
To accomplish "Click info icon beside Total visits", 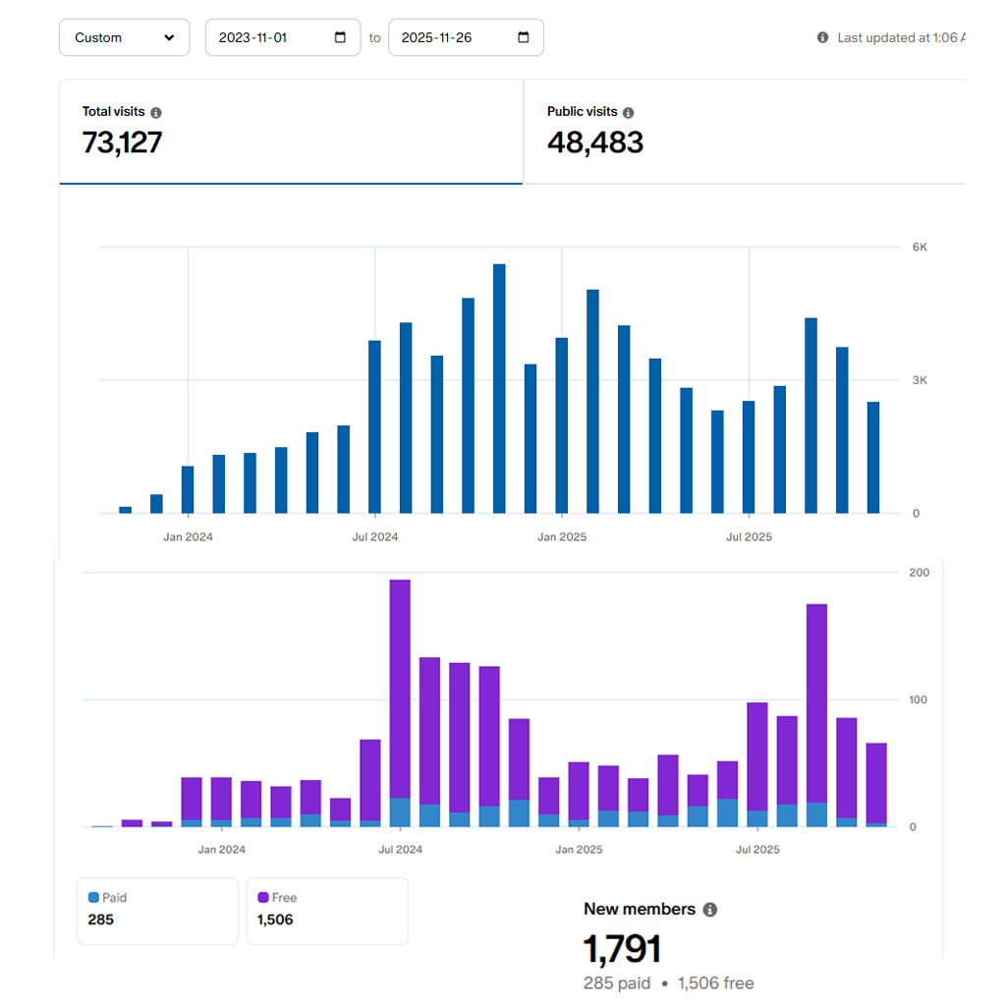I will pos(156,113).
